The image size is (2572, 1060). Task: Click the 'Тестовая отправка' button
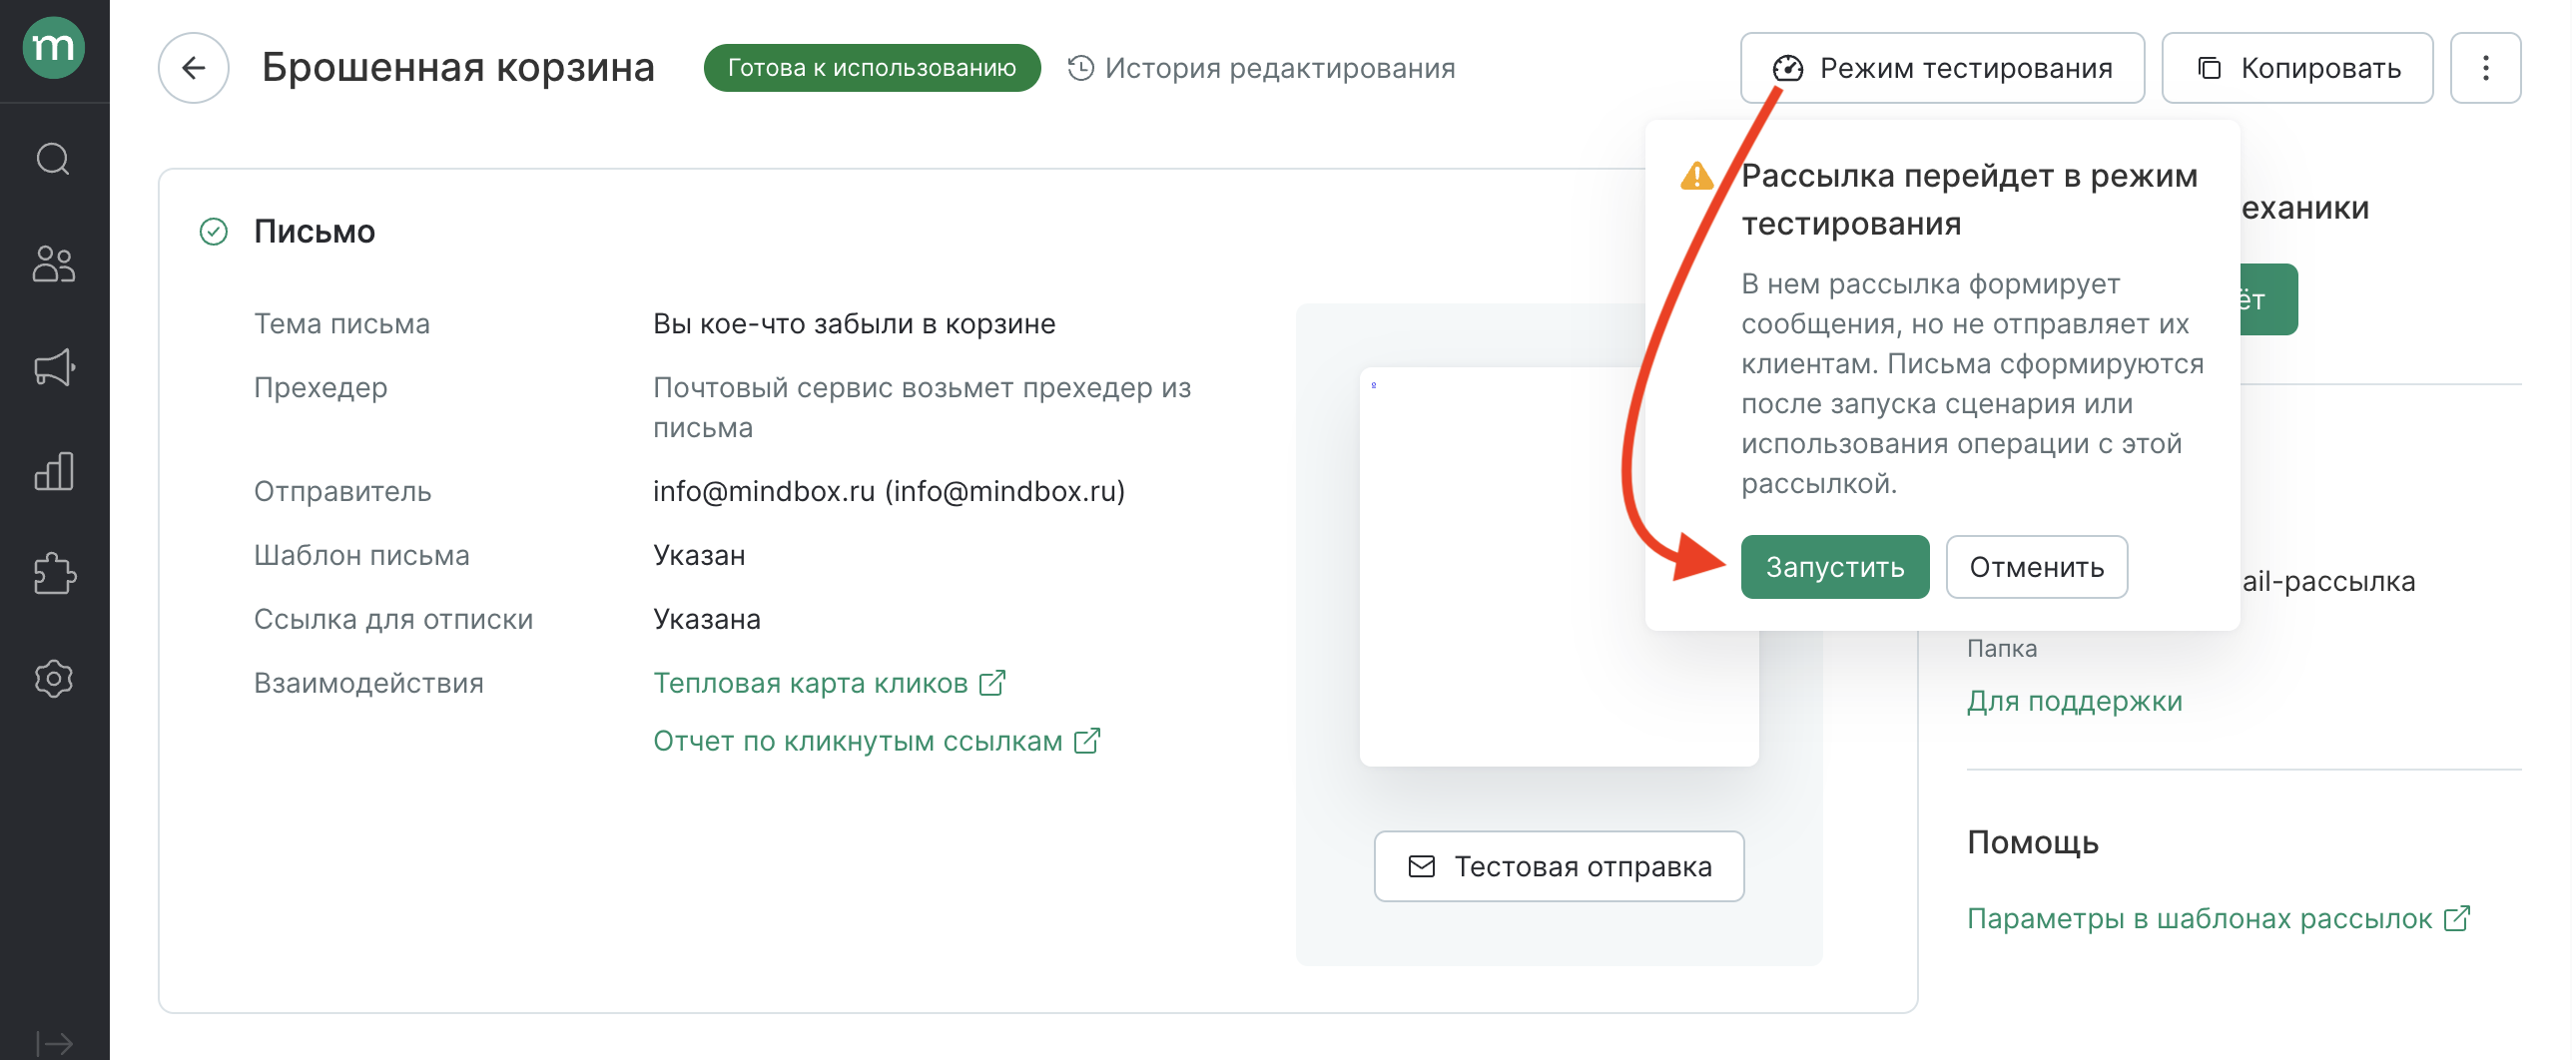(x=1559, y=866)
